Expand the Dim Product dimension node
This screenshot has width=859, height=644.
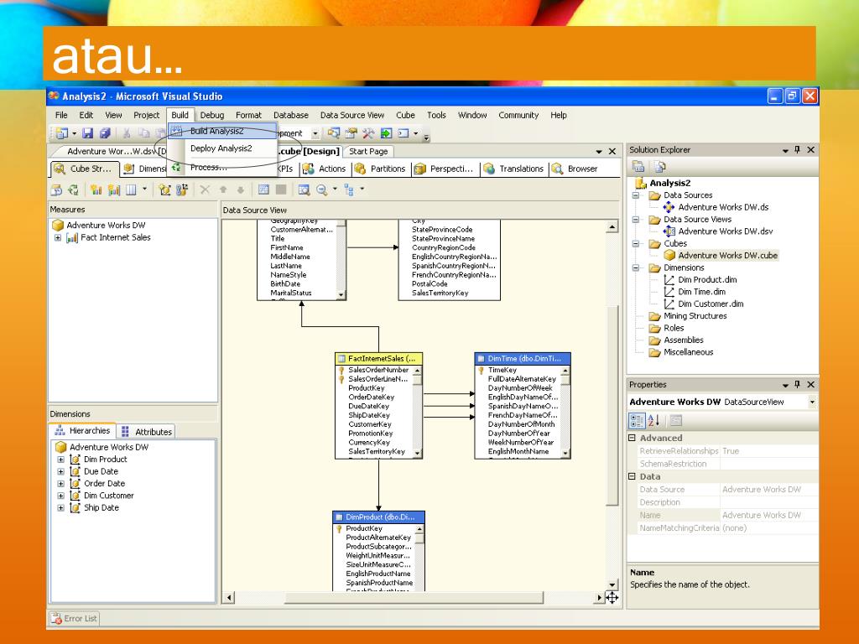(60, 460)
